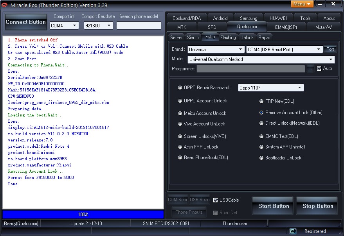The image size is (344, 236).
Task: Open the Unlock sub-tab
Action: pos(247,37)
